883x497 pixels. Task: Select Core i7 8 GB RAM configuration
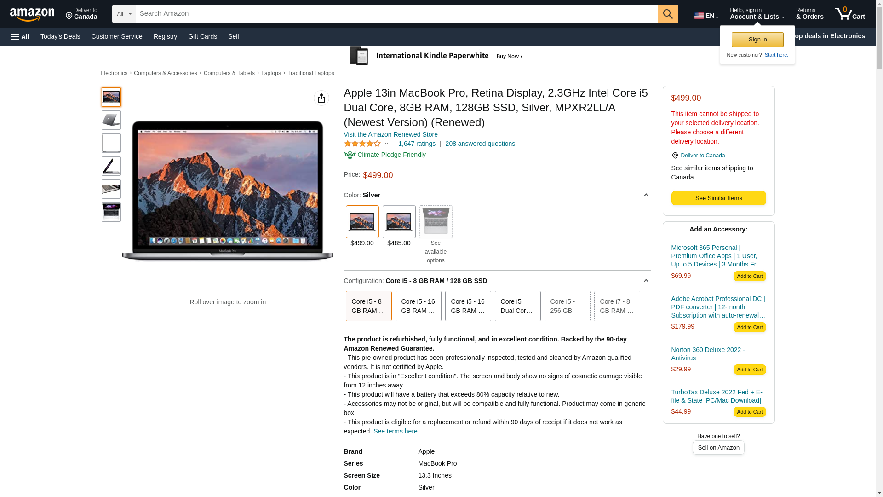[x=617, y=306]
